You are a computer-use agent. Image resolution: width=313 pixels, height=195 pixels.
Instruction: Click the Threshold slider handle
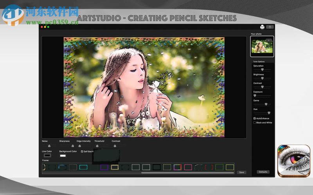pos(97,146)
